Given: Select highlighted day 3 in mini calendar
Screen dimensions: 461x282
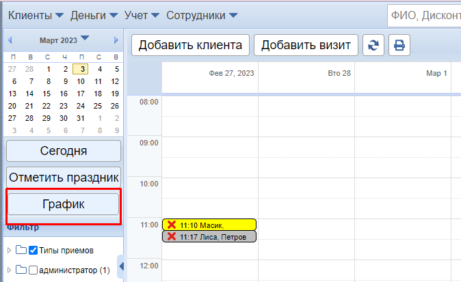Looking at the screenshot, I should click(81, 69).
